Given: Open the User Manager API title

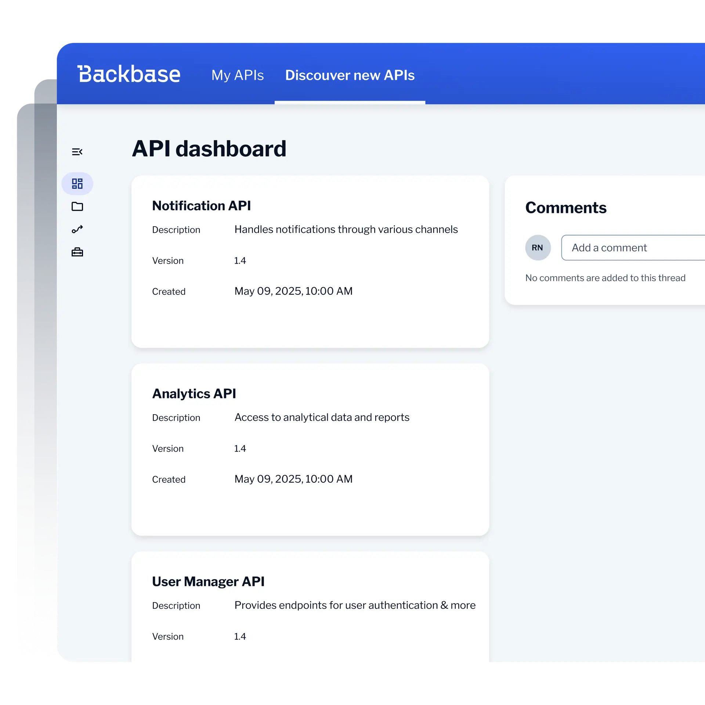Looking at the screenshot, I should [x=208, y=582].
